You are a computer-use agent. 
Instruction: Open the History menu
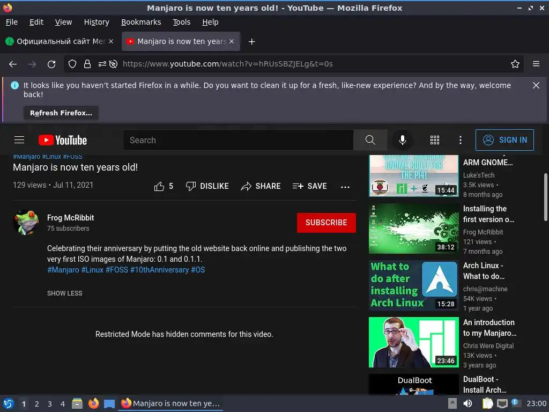[x=97, y=22]
